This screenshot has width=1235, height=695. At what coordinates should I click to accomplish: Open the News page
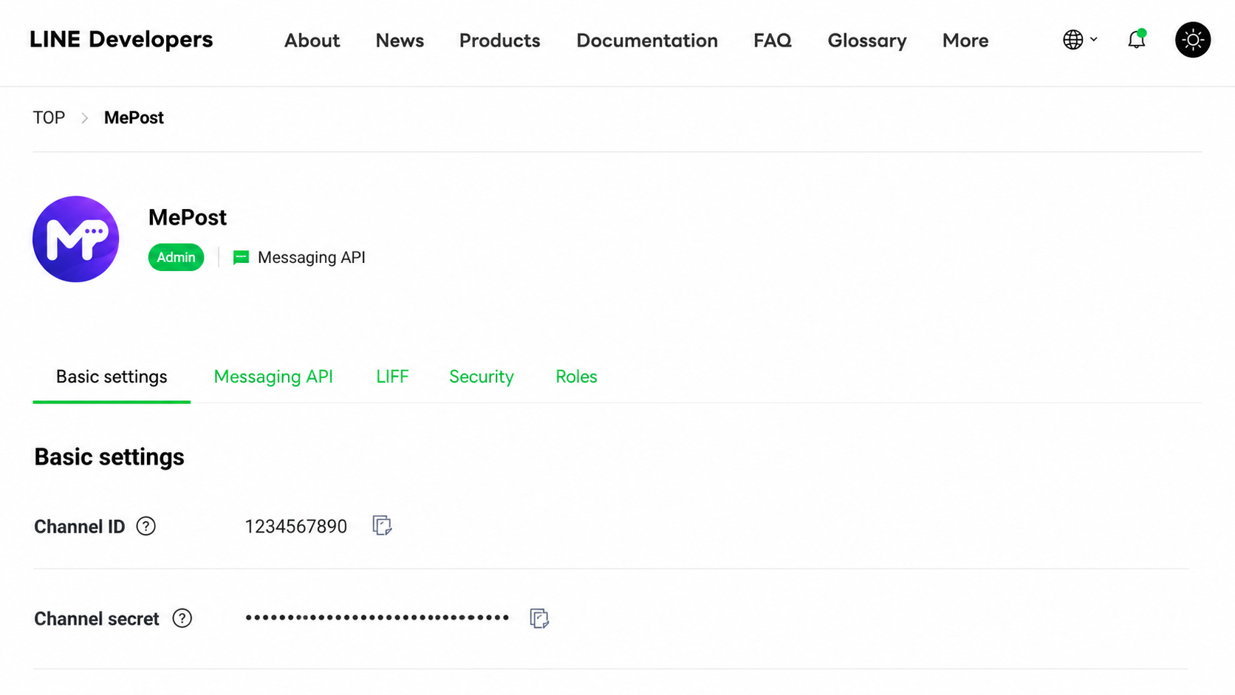pyautogui.click(x=400, y=41)
